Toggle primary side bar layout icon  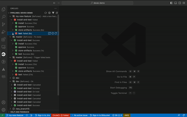point(171,3)
